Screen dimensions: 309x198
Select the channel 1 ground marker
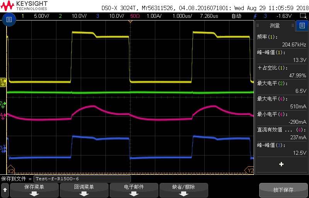[x=3, y=82]
